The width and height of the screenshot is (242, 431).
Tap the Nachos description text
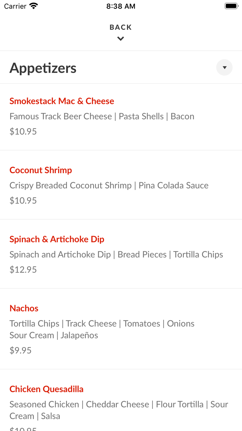pyautogui.click(x=102, y=323)
